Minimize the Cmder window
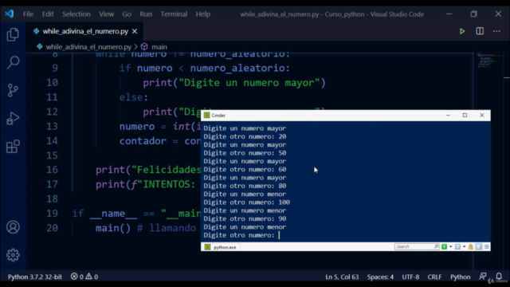The image size is (510, 287). pyautogui.click(x=448, y=115)
